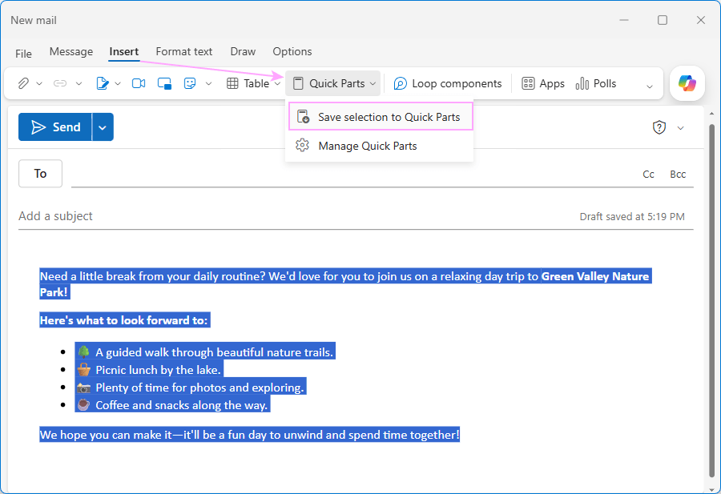Click the emoji sticker icon
The height and width of the screenshot is (494, 721).
190,83
